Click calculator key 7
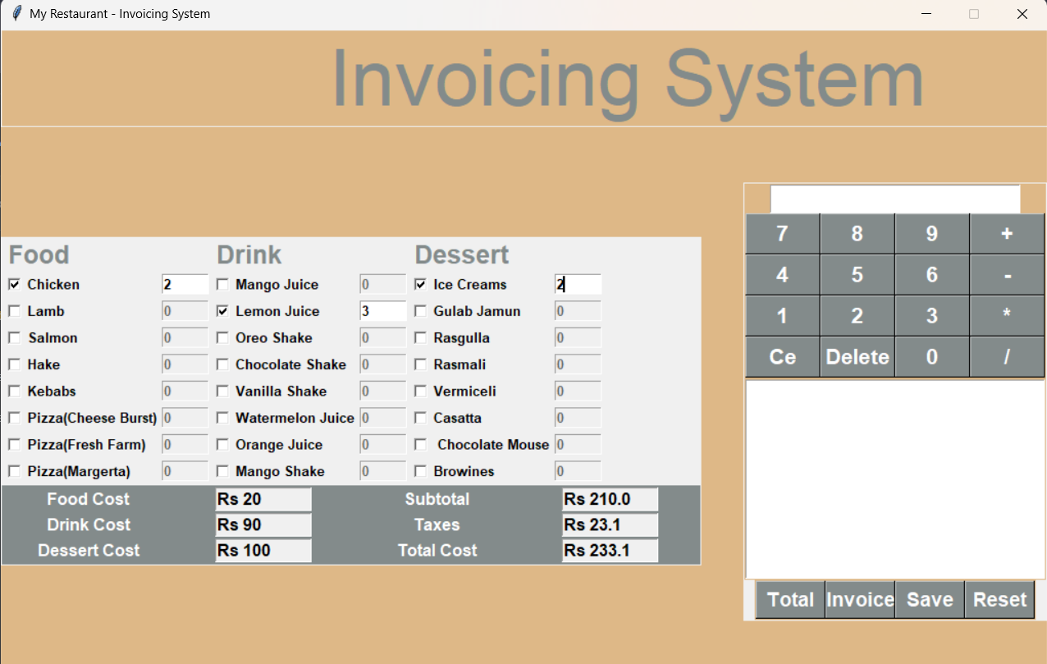 click(782, 234)
